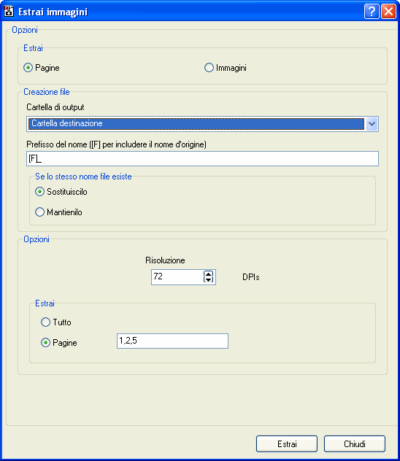This screenshot has width=400, height=461.
Task: Open the help question mark button
Action: coord(372,12)
